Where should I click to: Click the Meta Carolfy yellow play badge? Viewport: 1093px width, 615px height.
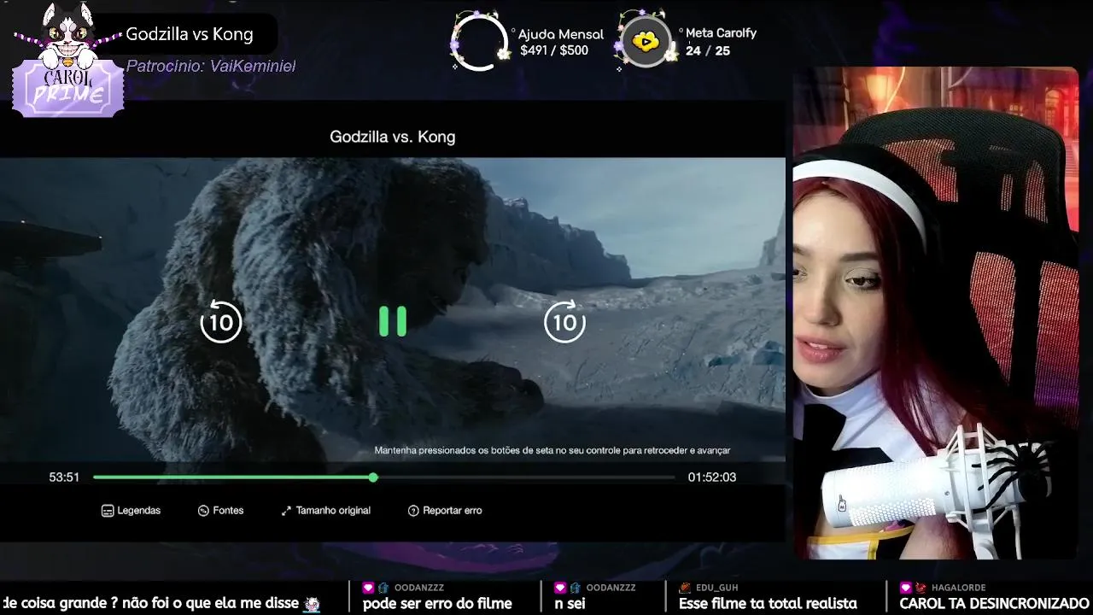click(x=645, y=41)
